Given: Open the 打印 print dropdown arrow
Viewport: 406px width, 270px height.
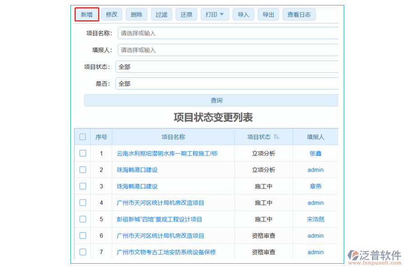Looking at the screenshot, I should click(x=221, y=14).
